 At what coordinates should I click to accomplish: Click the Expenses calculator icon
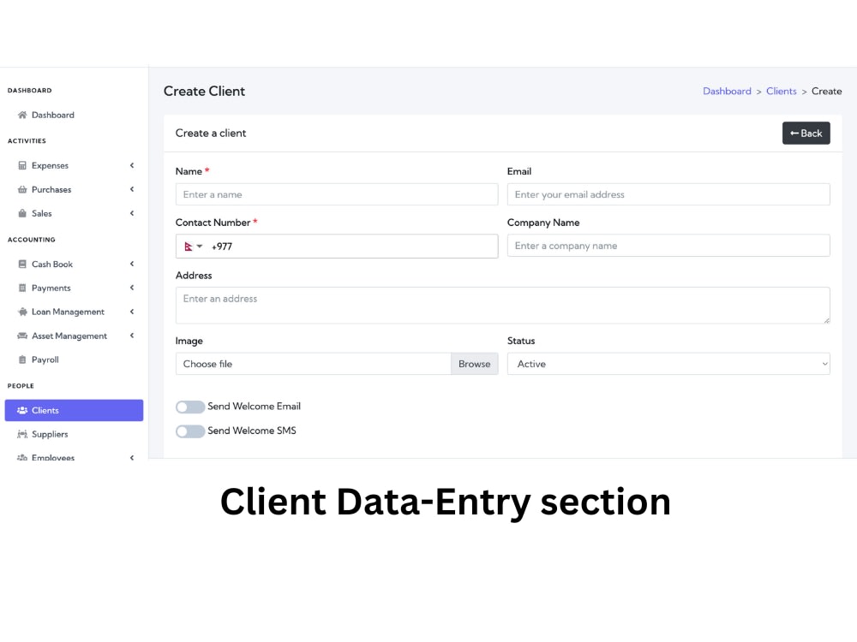pos(22,165)
